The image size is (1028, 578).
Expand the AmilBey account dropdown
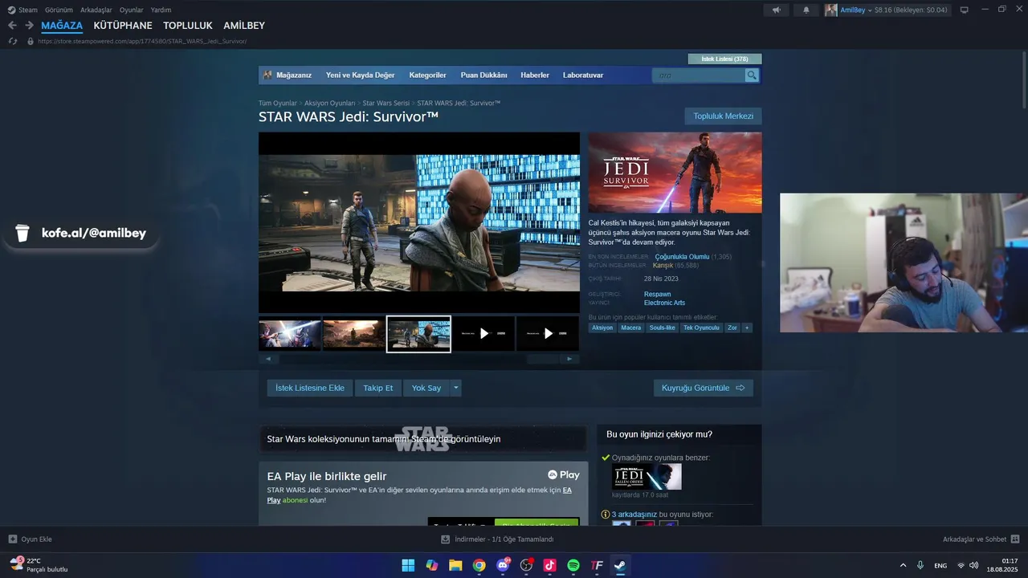pyautogui.click(x=871, y=10)
